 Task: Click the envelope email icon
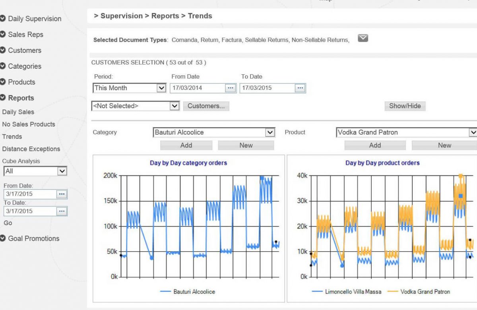[x=363, y=38]
